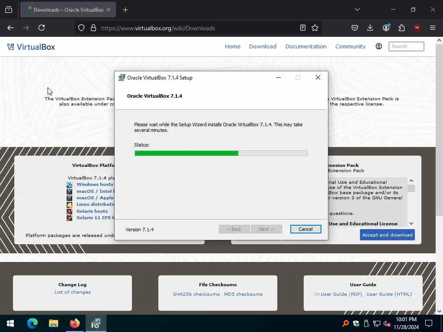Image resolution: width=443 pixels, height=332 pixels.
Task: Click the Windows Security tray icon
Action: [356, 323]
